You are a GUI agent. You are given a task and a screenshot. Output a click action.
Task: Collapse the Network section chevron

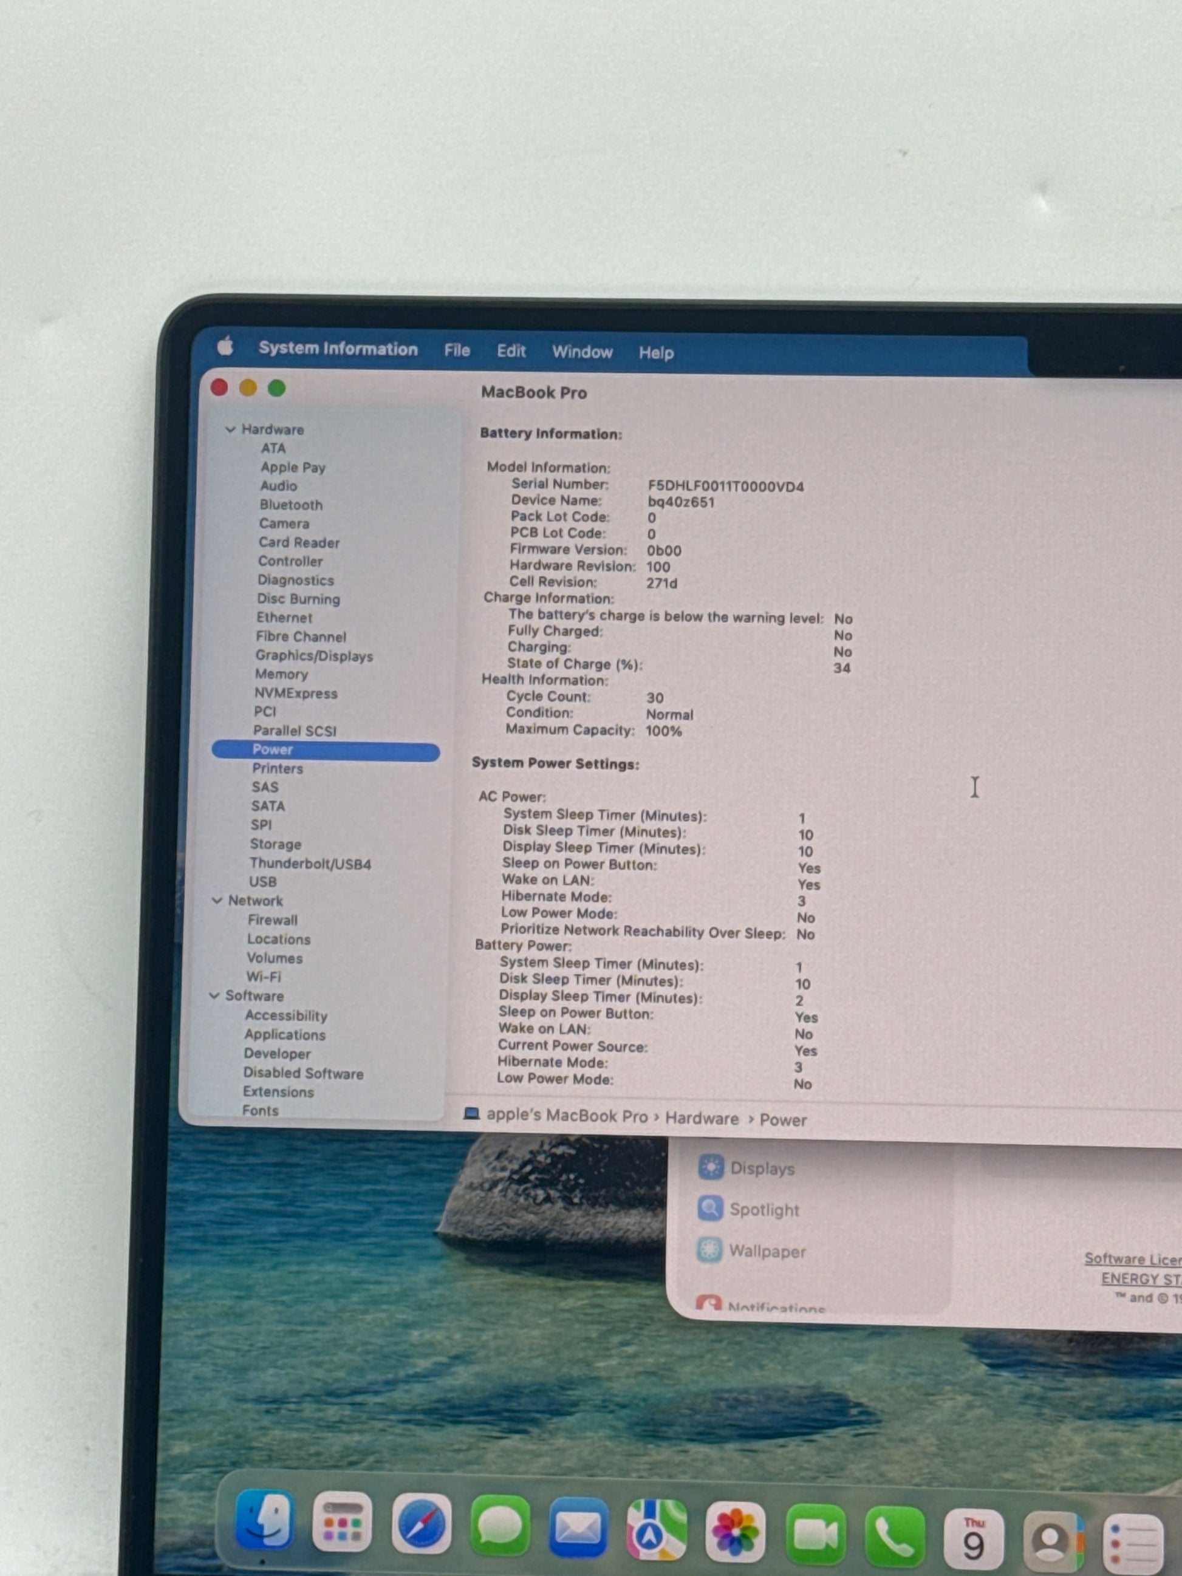click(x=217, y=901)
